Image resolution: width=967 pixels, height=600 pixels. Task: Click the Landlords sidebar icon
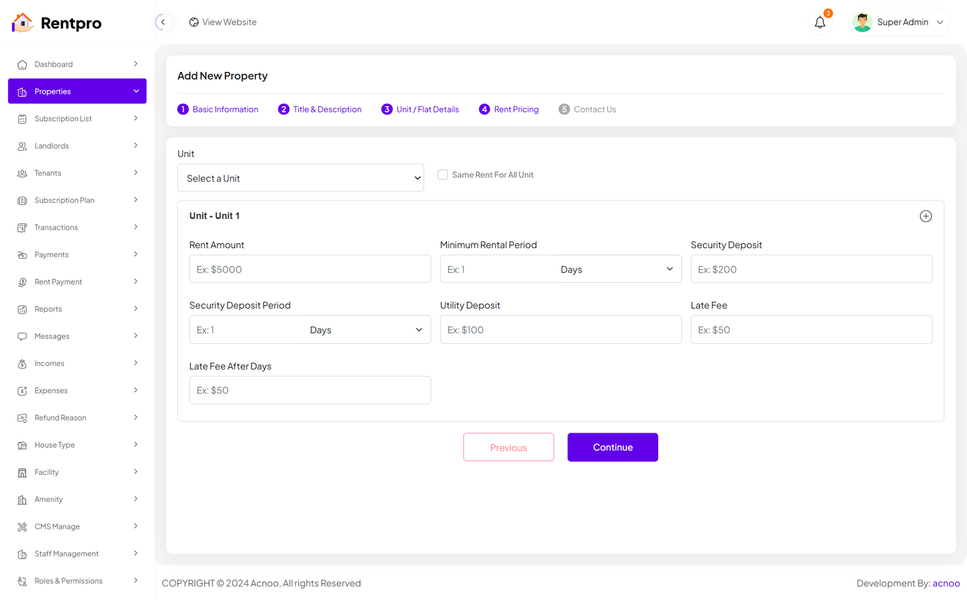pyautogui.click(x=22, y=146)
